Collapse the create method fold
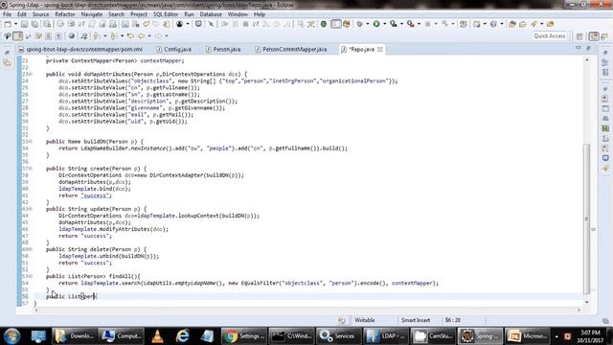Viewport: 613px width, 345px height. [31, 169]
